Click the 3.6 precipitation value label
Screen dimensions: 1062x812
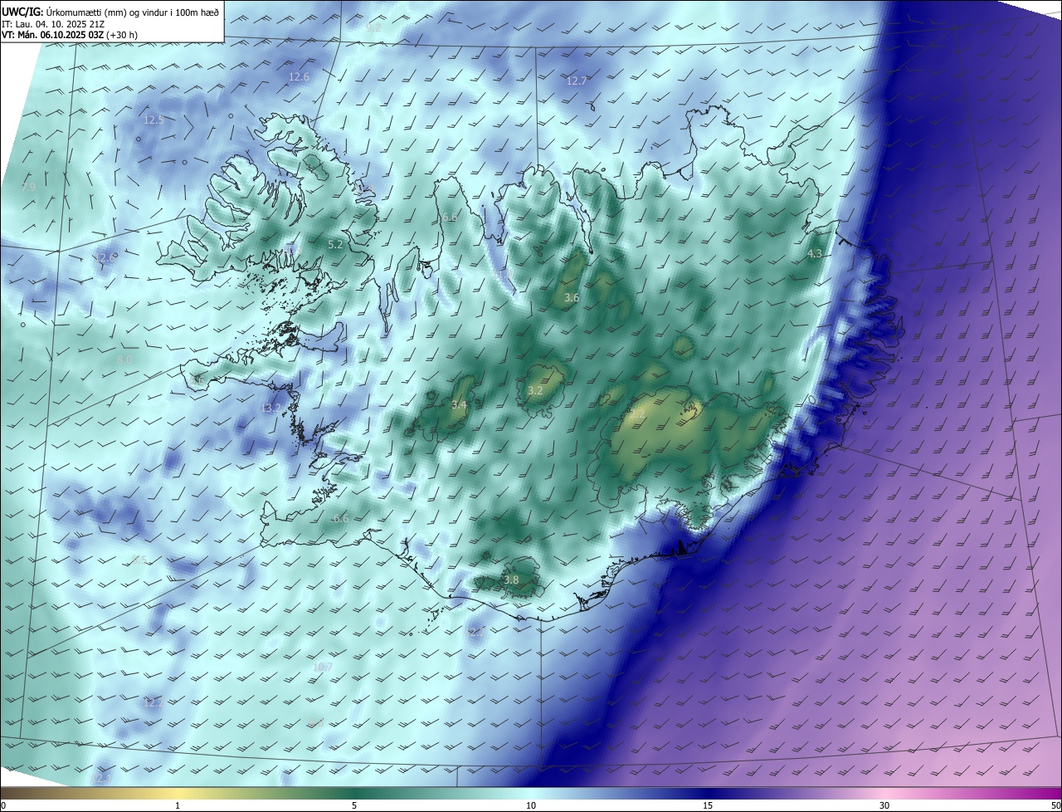[572, 297]
